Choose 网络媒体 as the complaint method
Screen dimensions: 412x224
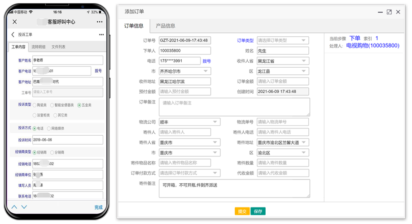[49, 129]
